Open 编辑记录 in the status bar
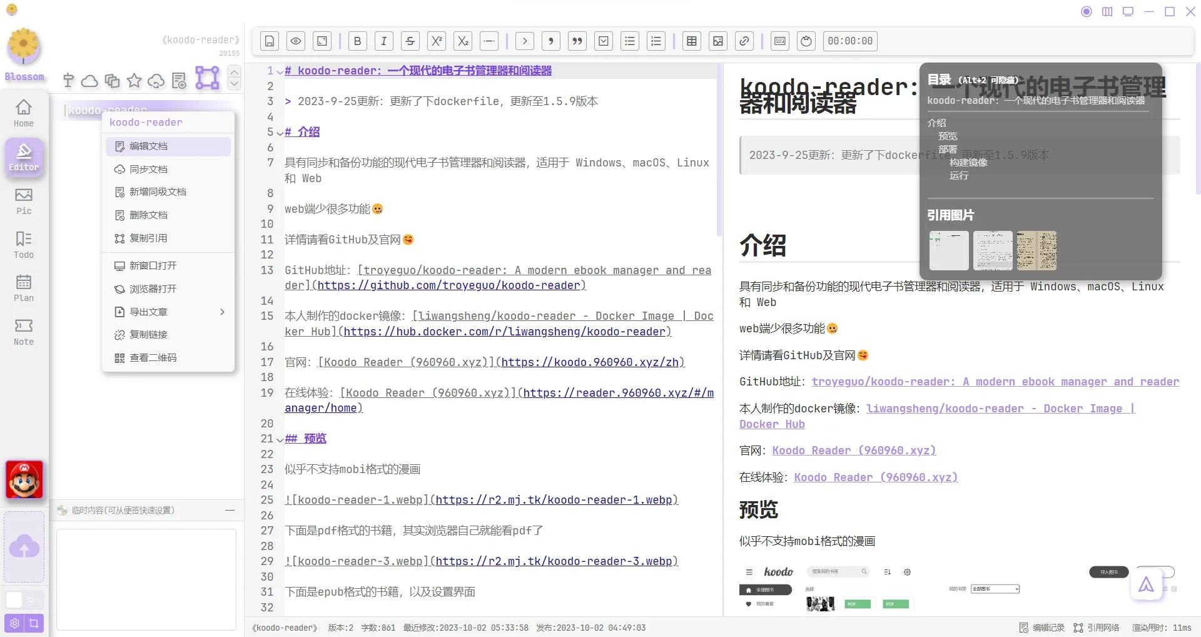 point(1042,628)
